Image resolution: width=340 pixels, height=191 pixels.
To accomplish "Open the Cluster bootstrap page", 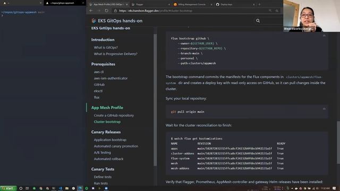I will click(107, 121).
